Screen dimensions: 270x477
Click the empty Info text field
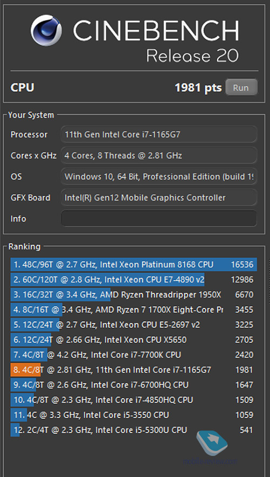coord(159,218)
